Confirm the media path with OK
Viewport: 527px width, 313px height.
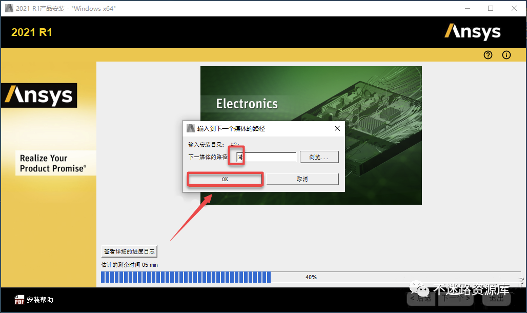[225, 179]
